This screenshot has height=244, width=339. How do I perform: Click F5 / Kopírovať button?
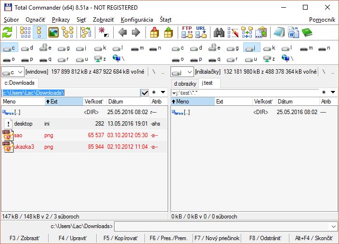pos(121,238)
